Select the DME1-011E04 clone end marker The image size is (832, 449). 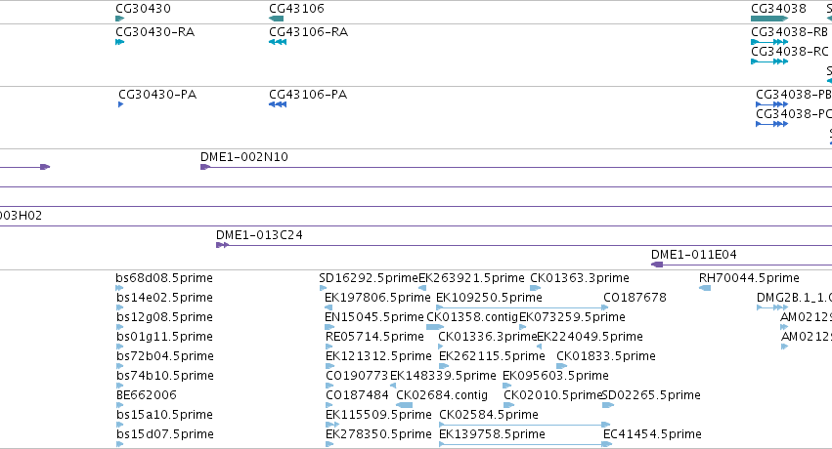657,265
